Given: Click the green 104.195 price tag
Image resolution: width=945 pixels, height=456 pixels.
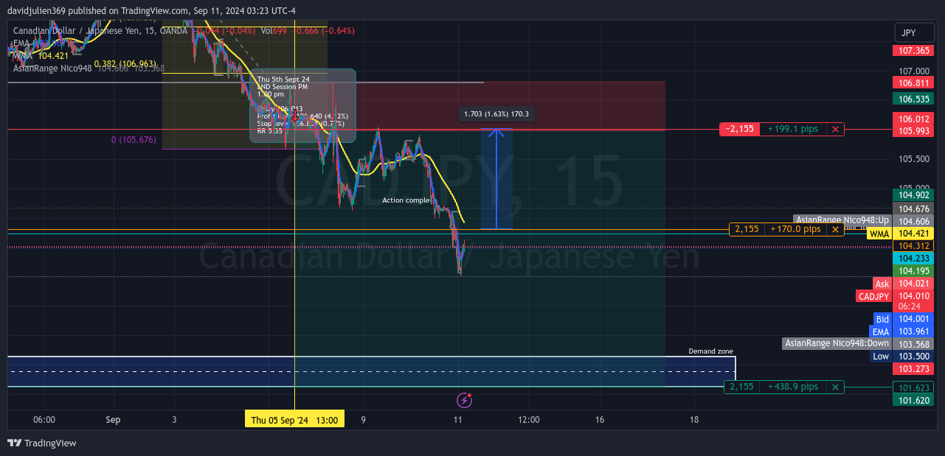Looking at the screenshot, I should (x=913, y=271).
